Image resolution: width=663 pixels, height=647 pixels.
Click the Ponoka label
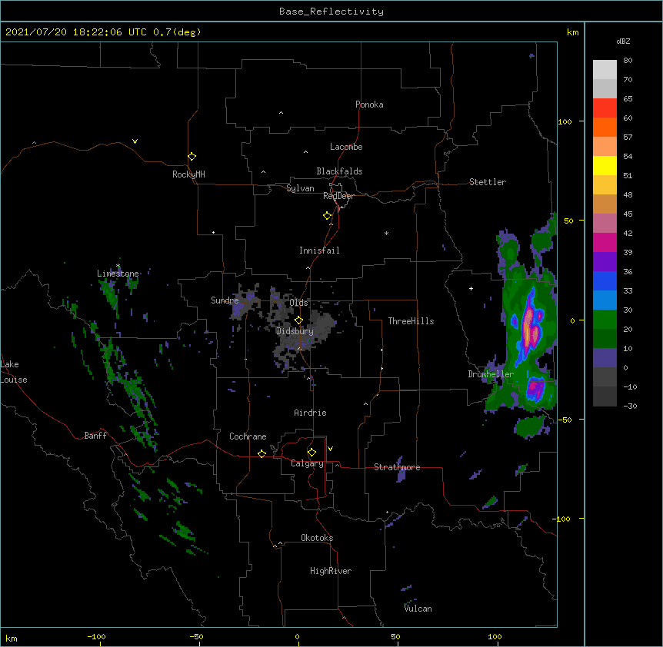(369, 105)
